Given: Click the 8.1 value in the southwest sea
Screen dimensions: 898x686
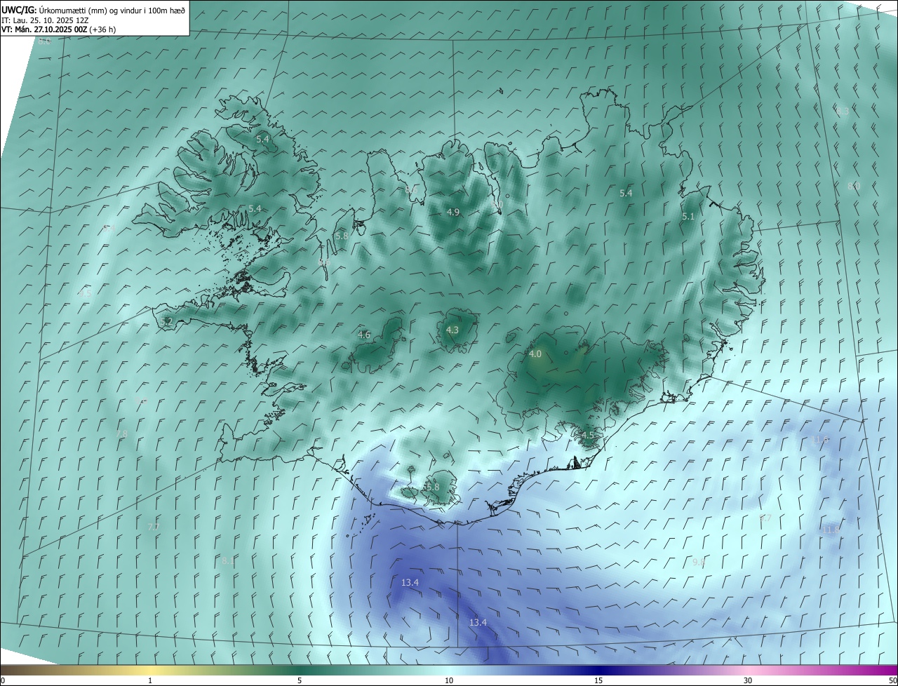Looking at the screenshot, I should click(228, 560).
